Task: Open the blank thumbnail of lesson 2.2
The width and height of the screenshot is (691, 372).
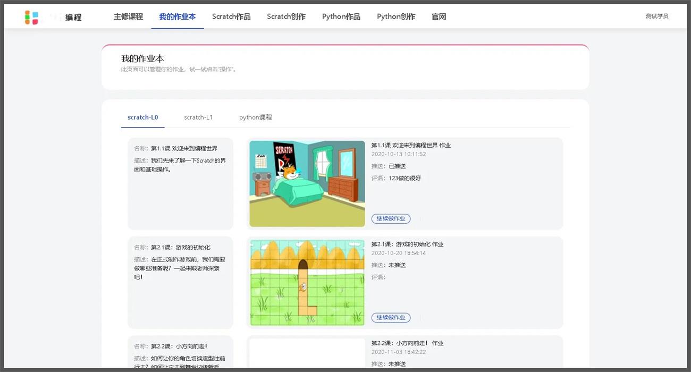Action: click(307, 352)
